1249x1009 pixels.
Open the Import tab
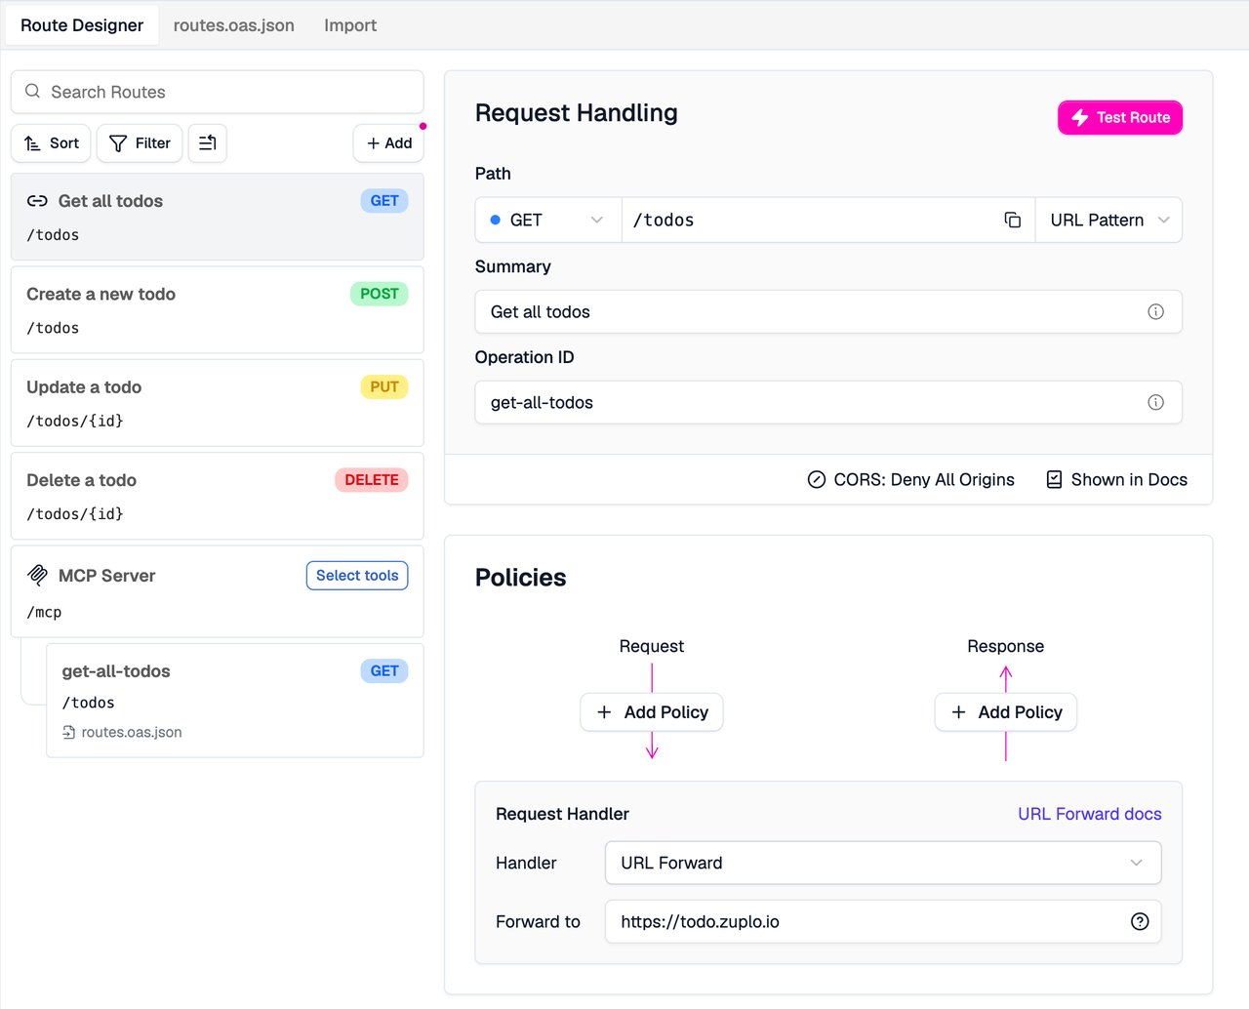350,25
